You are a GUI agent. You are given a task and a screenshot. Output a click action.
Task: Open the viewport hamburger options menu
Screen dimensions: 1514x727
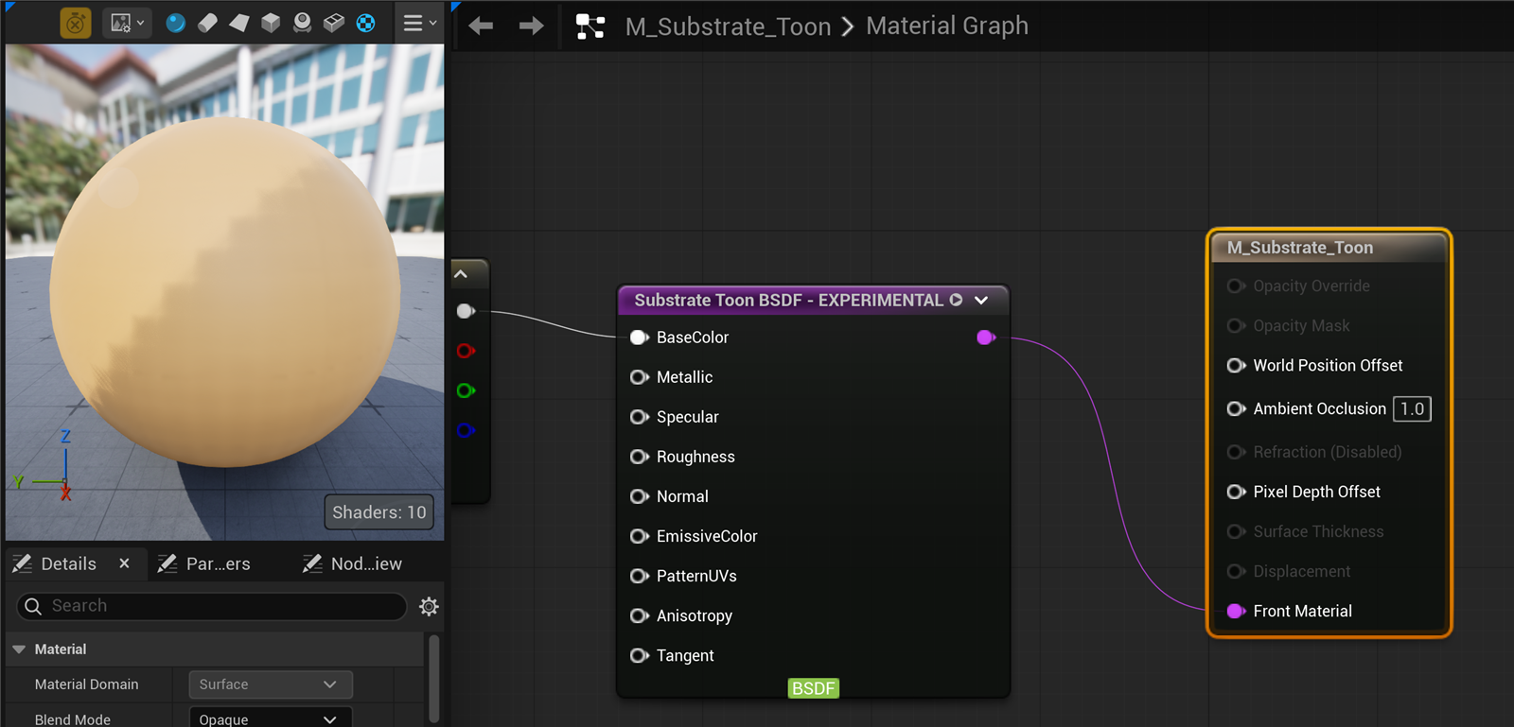click(419, 23)
